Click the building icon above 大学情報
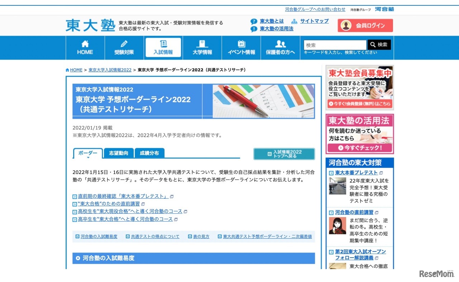Screen dimensions: 459x282 [202, 44]
